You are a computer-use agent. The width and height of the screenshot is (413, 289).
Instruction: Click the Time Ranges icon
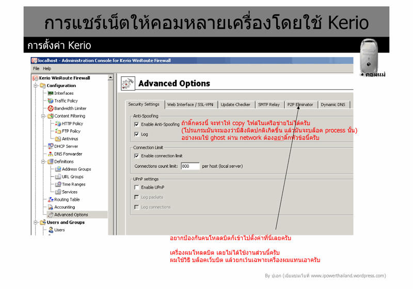[x=58, y=184]
